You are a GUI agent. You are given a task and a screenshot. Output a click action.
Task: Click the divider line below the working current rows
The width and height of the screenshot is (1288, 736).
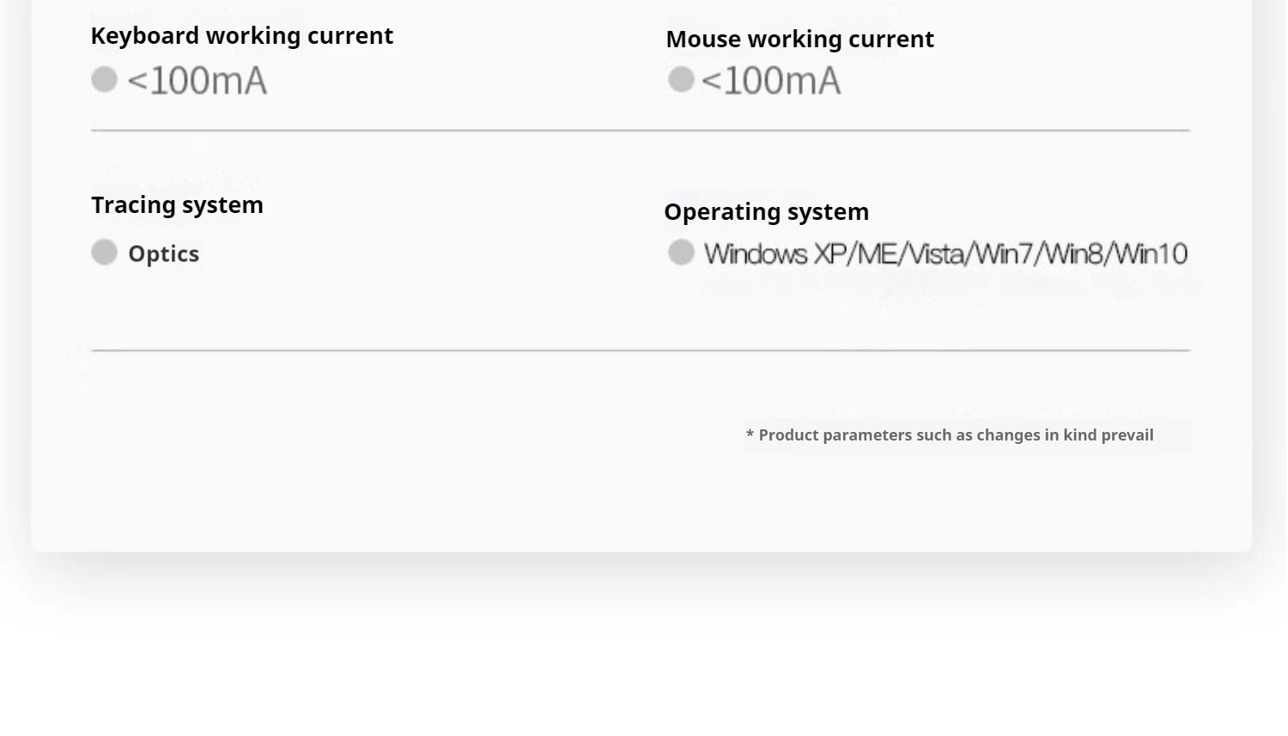pos(641,131)
